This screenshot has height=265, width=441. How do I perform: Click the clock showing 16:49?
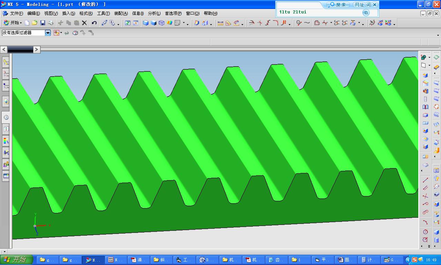[431, 260]
